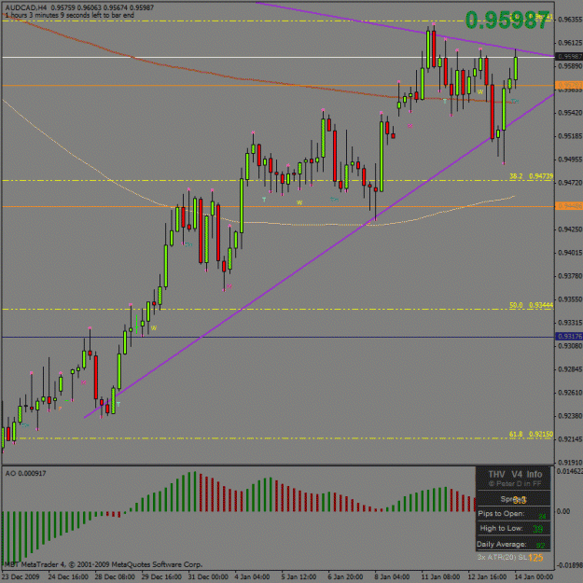Click the 'Daily Average:' label
This screenshot has width=583, height=583.
tap(502, 545)
